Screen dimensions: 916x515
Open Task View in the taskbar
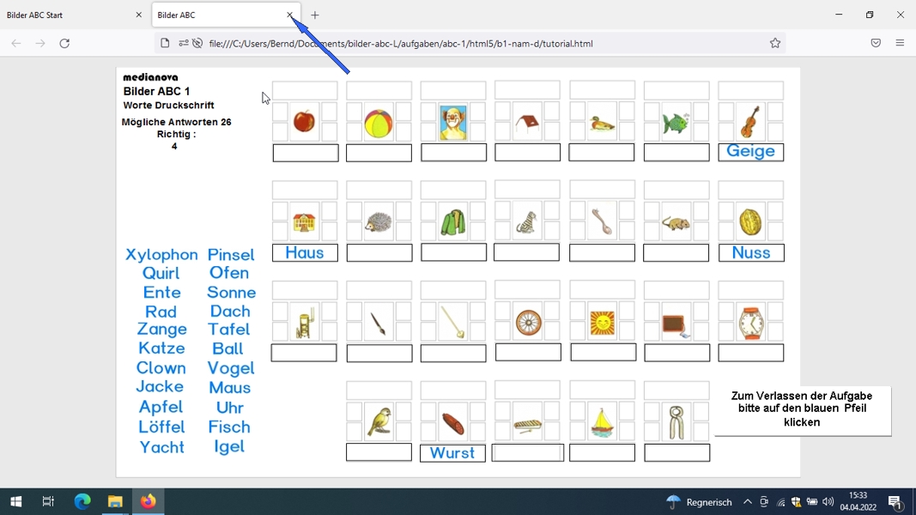click(x=48, y=501)
